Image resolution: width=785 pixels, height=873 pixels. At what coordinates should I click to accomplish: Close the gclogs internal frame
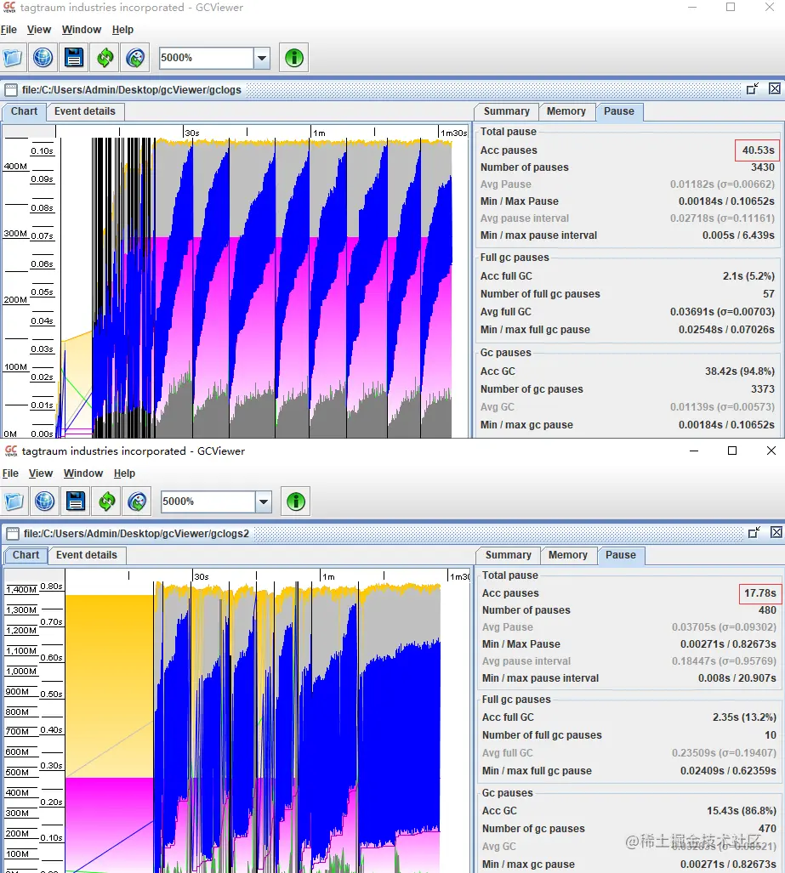click(775, 88)
